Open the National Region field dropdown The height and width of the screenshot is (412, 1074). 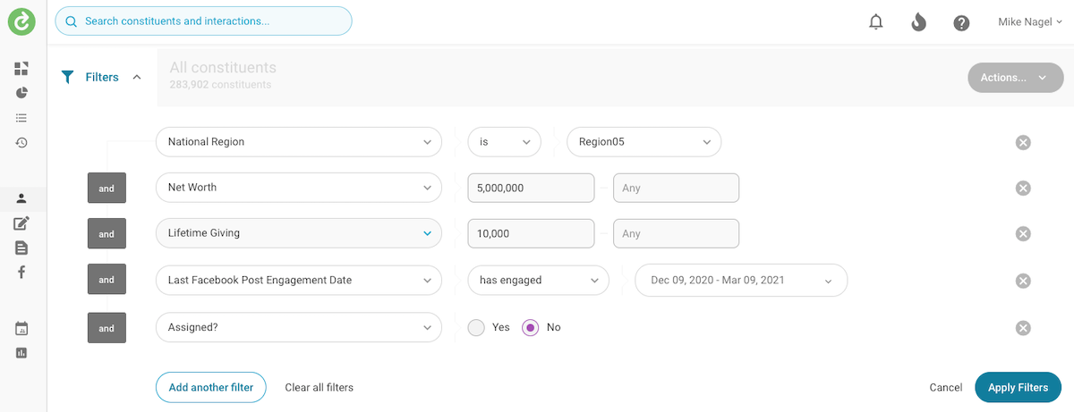(x=298, y=142)
